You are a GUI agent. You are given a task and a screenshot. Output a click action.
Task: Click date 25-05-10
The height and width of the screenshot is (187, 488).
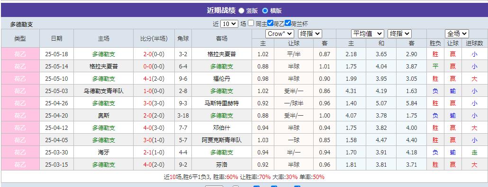57,79
